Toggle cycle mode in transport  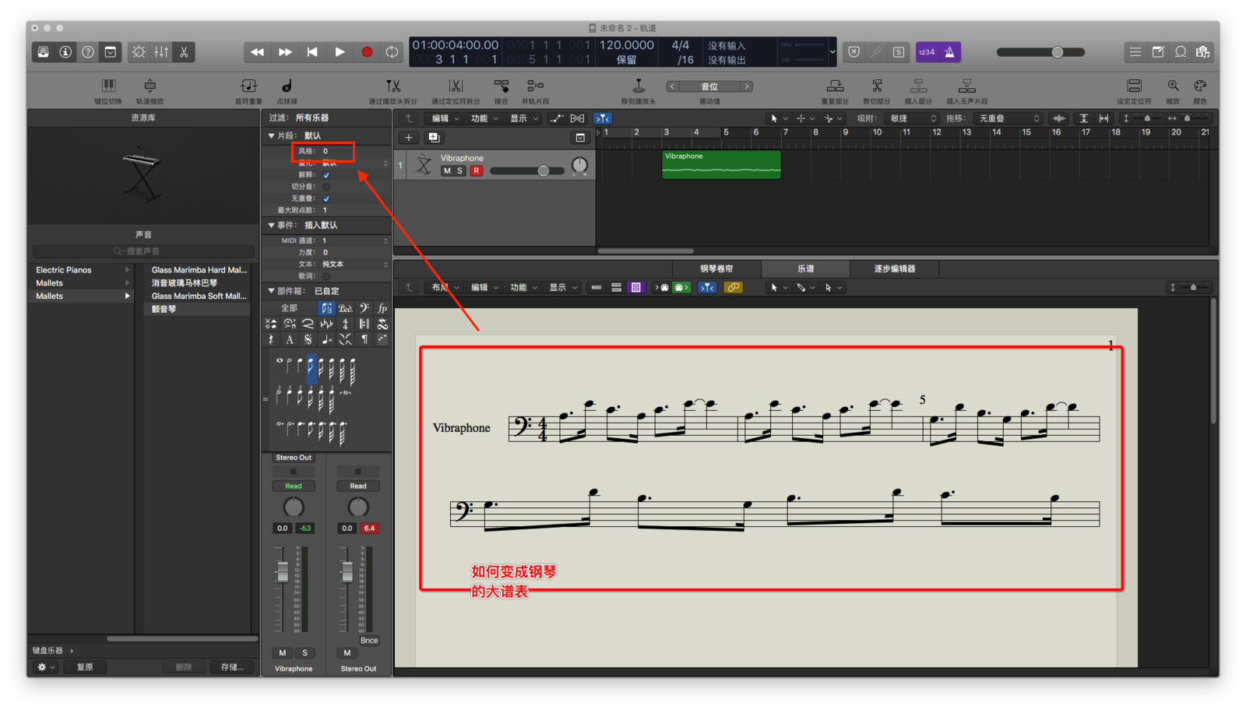pyautogui.click(x=392, y=52)
